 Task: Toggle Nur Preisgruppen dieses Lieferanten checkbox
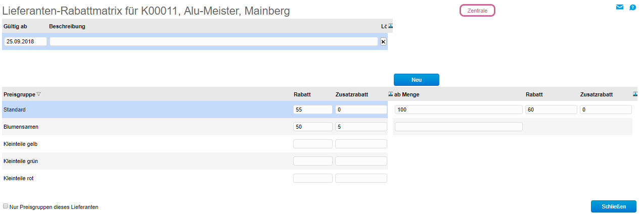pyautogui.click(x=6, y=206)
